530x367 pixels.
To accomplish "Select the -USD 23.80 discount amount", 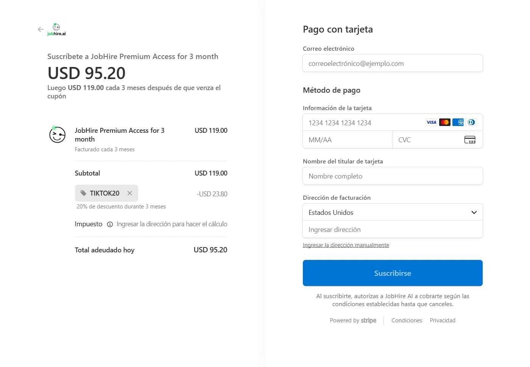I will (212, 194).
